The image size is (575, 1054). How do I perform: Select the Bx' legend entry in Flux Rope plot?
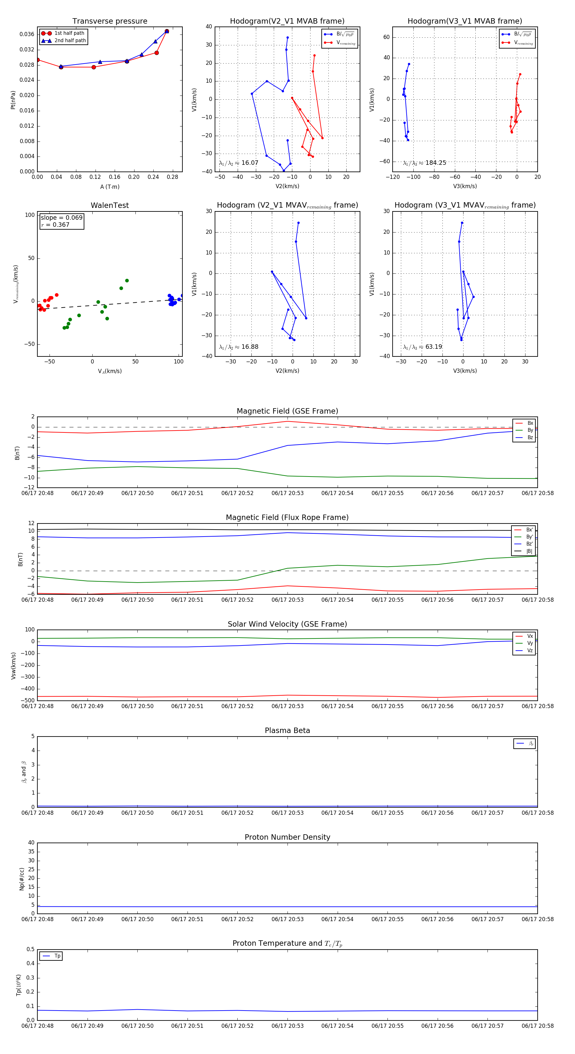click(x=524, y=530)
